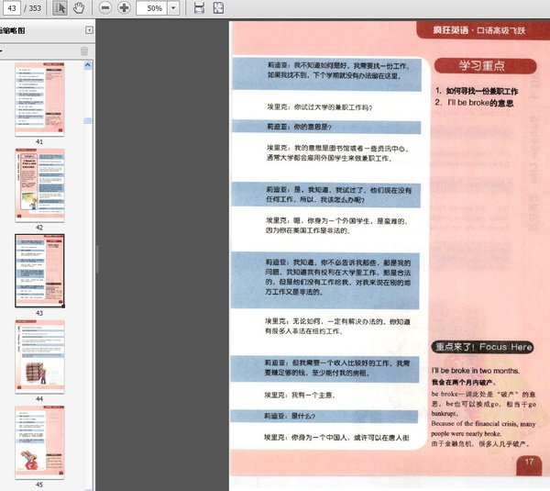This screenshot has width=550, height=491.
Task: Open thumbnail panel options menu arrow
Action: [2, 51]
